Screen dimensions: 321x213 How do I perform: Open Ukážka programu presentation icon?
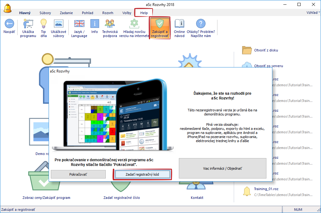pyautogui.click(x=29, y=24)
